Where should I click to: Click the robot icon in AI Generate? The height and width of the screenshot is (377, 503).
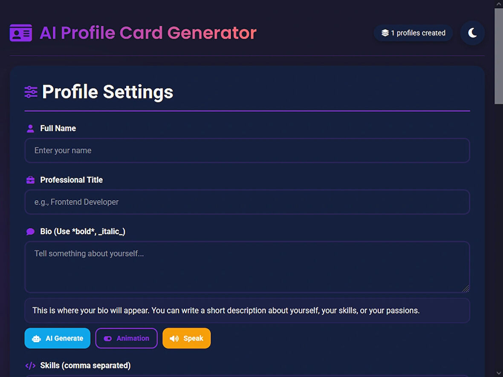[x=37, y=339]
